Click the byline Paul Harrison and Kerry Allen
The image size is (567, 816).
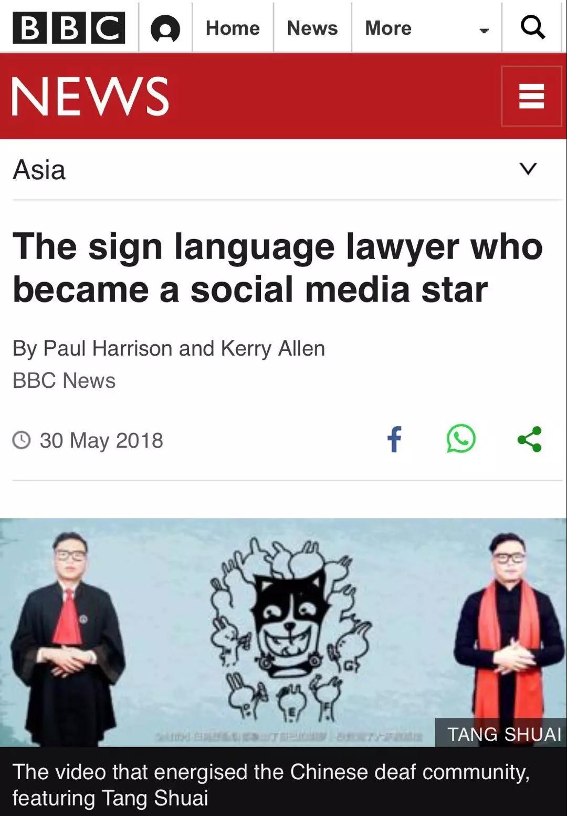coord(169,348)
